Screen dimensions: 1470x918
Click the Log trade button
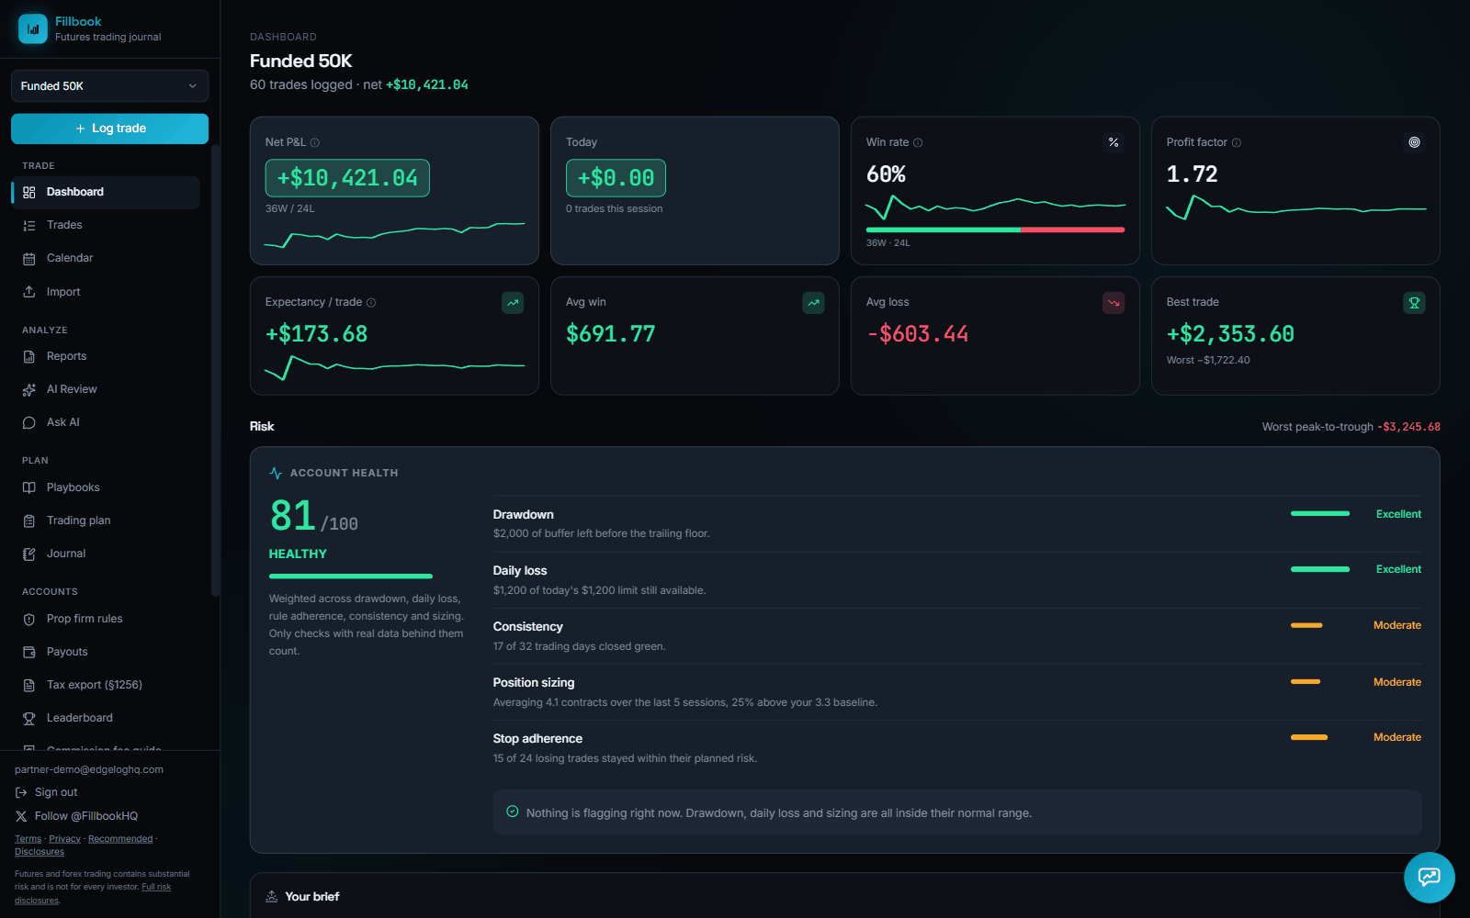109,129
